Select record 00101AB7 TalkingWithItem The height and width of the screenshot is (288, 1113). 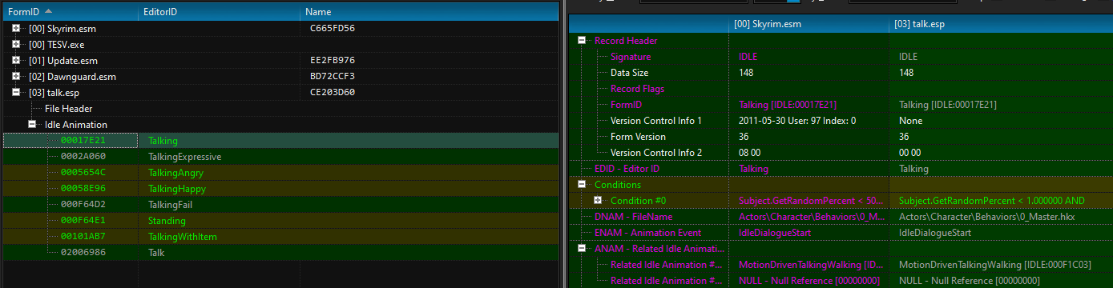[x=280, y=236]
